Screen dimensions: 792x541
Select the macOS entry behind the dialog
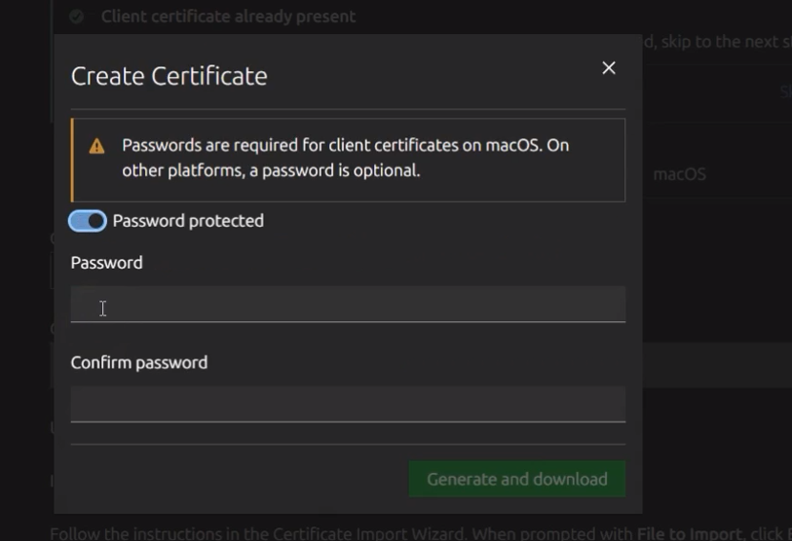tap(679, 175)
